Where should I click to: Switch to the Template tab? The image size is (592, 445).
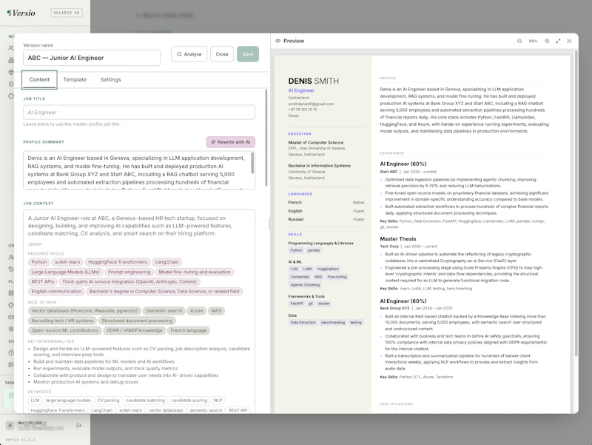(75, 80)
